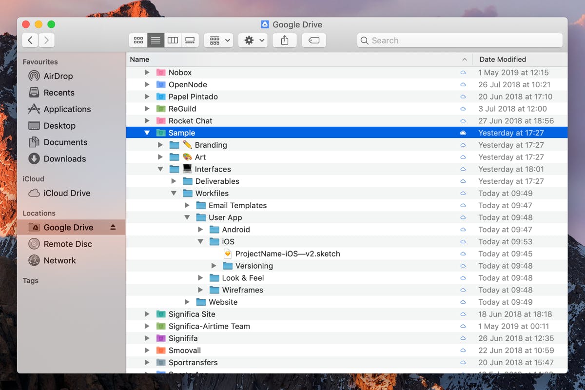Select the ReGuild folder icon
The height and width of the screenshot is (390, 585).
pyautogui.click(x=161, y=109)
